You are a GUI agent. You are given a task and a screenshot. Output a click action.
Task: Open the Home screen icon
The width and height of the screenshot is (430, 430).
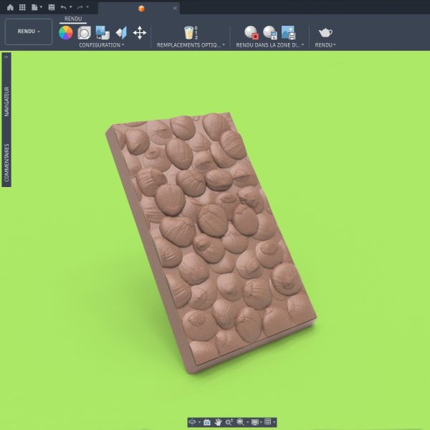10,7
